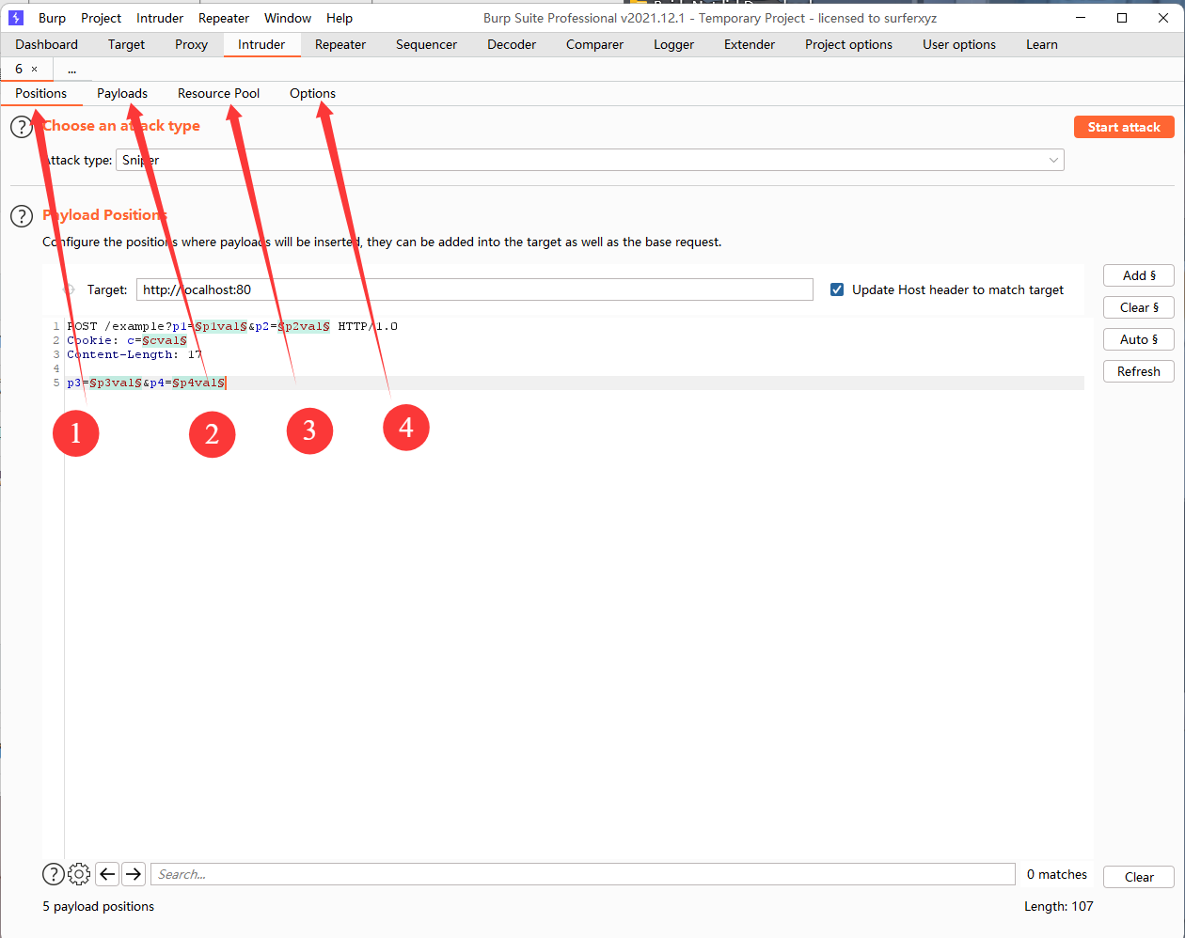Switch to Decoder tab
Viewport: 1185px width, 938px height.
point(512,44)
